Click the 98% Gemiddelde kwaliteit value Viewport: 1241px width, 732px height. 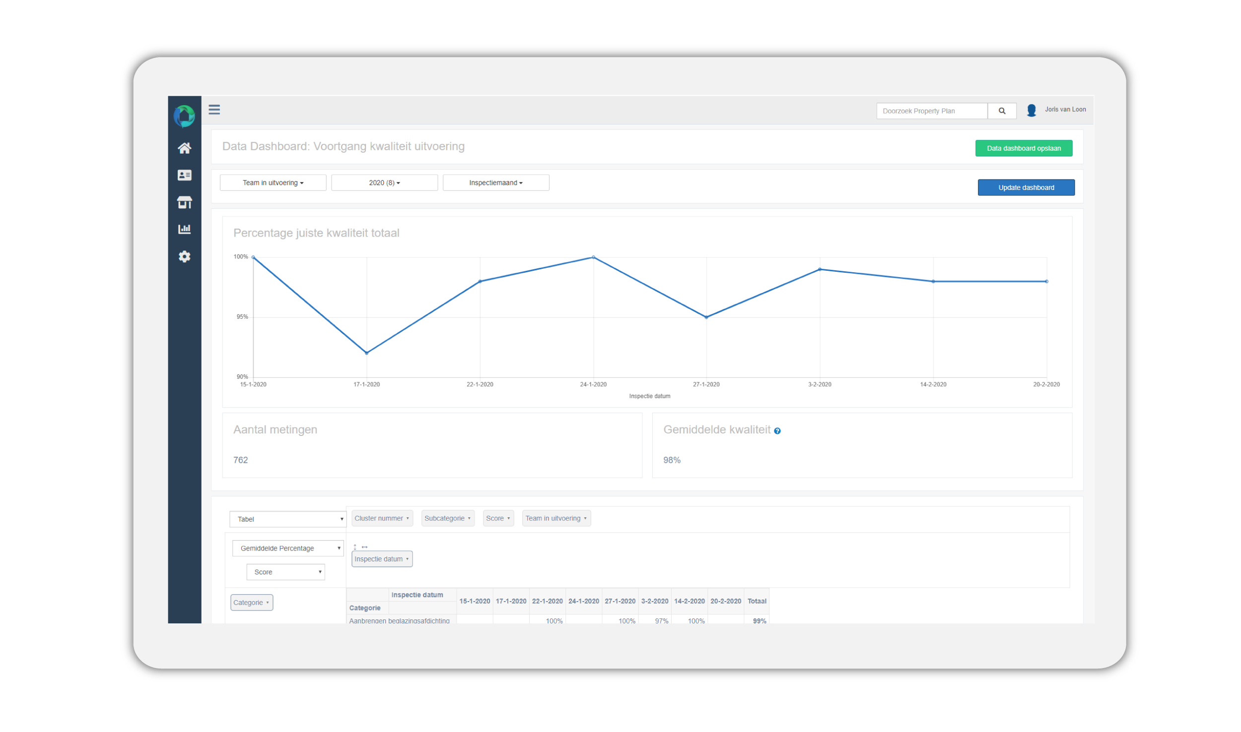[672, 460]
